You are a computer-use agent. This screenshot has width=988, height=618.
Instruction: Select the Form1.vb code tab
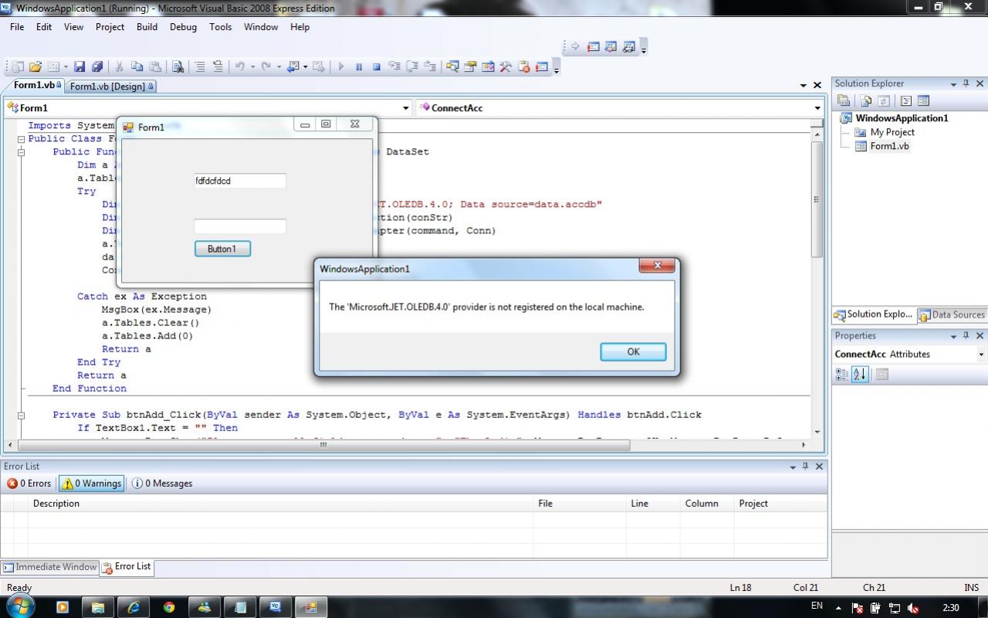click(37, 85)
